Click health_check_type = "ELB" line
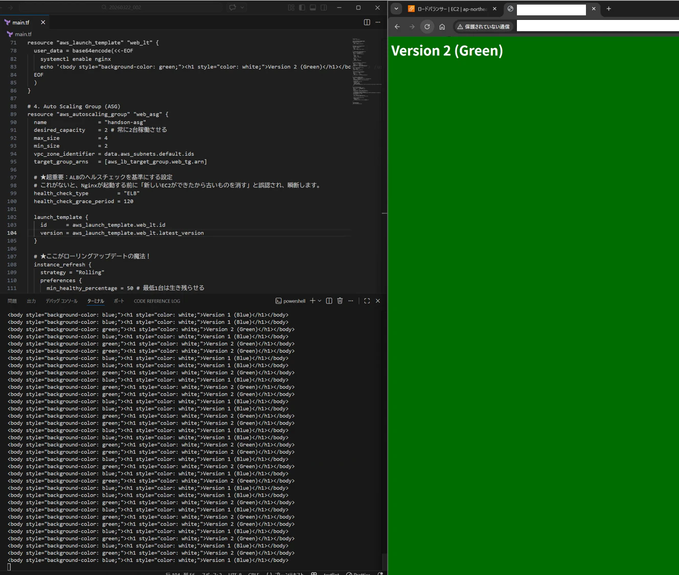Viewport: 679px width, 575px height. tap(86, 194)
